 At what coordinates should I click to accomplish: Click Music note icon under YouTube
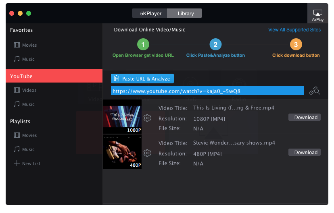[17, 104]
